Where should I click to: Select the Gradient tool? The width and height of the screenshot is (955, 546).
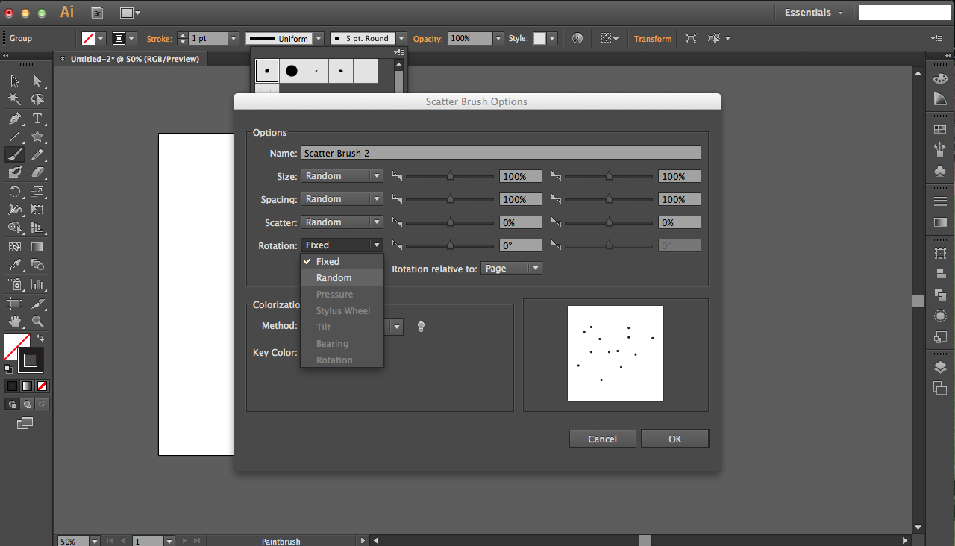coord(37,247)
